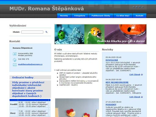This screenshot has width=156, height=117.
Task: Click the Pondělí row label
Action: 14,104
